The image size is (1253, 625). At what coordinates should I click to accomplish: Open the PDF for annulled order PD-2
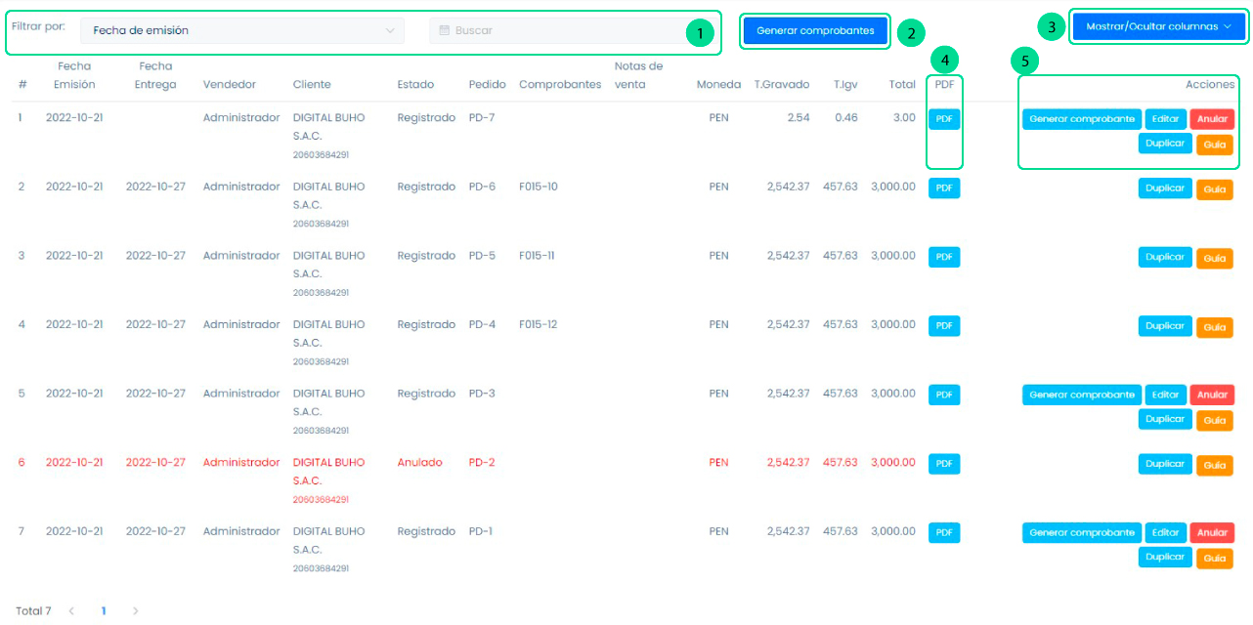click(x=944, y=464)
